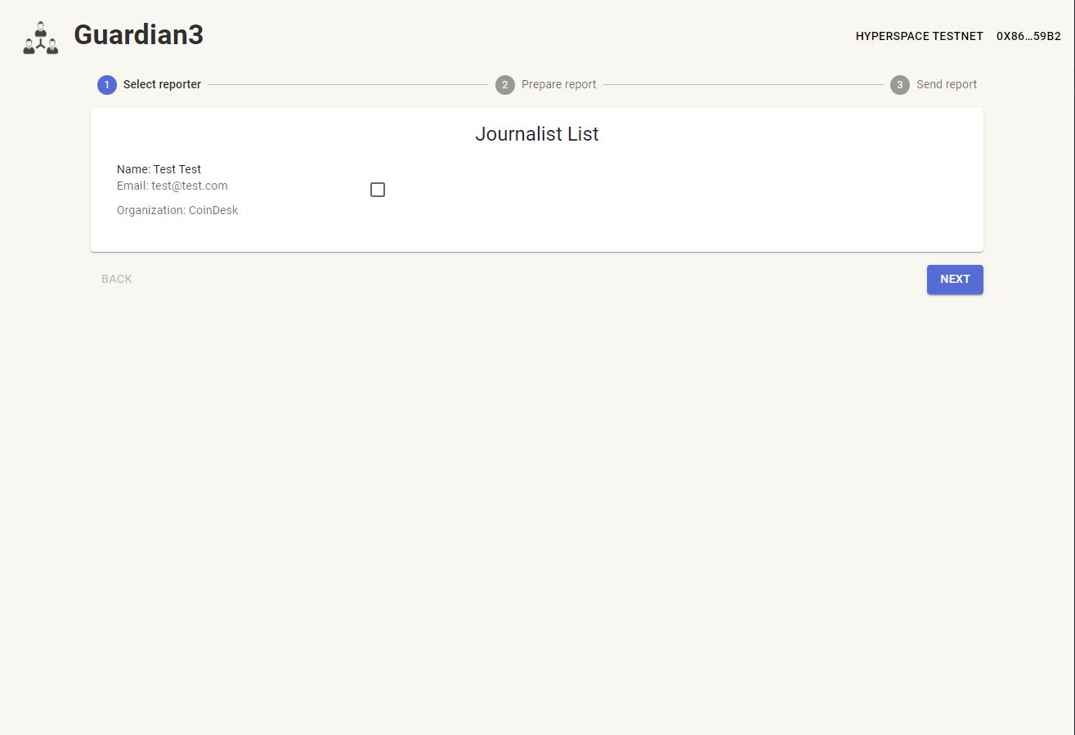This screenshot has height=735, width=1075.
Task: Select step 2 circle icon
Action: [x=505, y=85]
